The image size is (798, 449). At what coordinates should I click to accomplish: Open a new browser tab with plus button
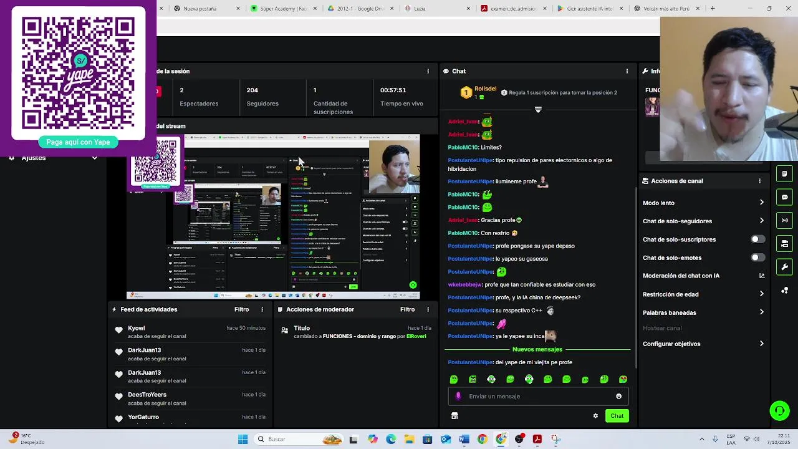click(x=713, y=9)
